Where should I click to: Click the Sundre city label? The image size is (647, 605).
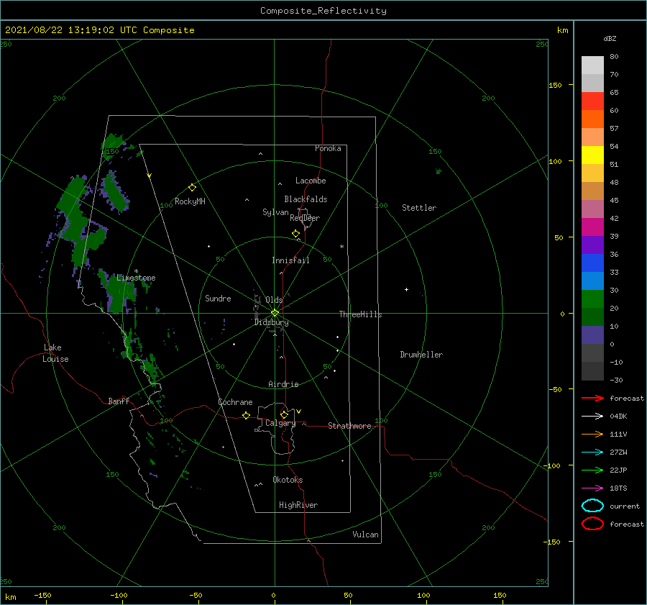(218, 298)
